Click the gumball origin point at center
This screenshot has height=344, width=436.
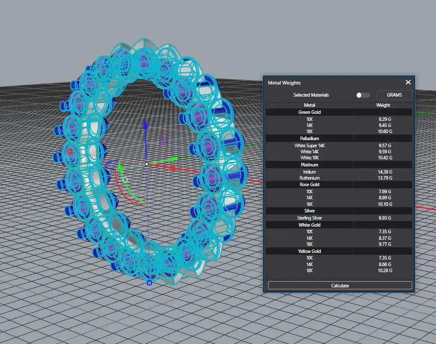click(x=147, y=164)
